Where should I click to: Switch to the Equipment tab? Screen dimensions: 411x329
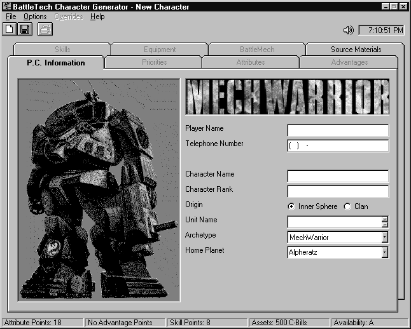click(160, 49)
